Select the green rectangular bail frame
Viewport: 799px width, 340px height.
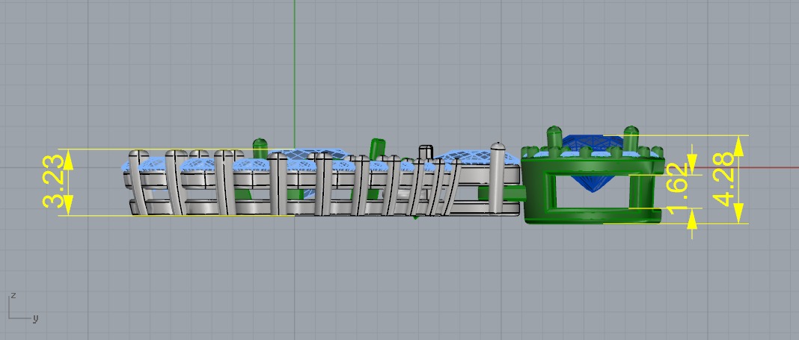(x=593, y=189)
